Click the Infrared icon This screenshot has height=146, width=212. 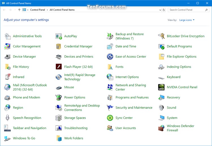(x=7, y=77)
